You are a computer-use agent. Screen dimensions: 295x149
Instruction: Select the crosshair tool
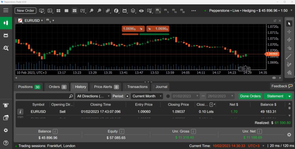[x=289, y=32]
